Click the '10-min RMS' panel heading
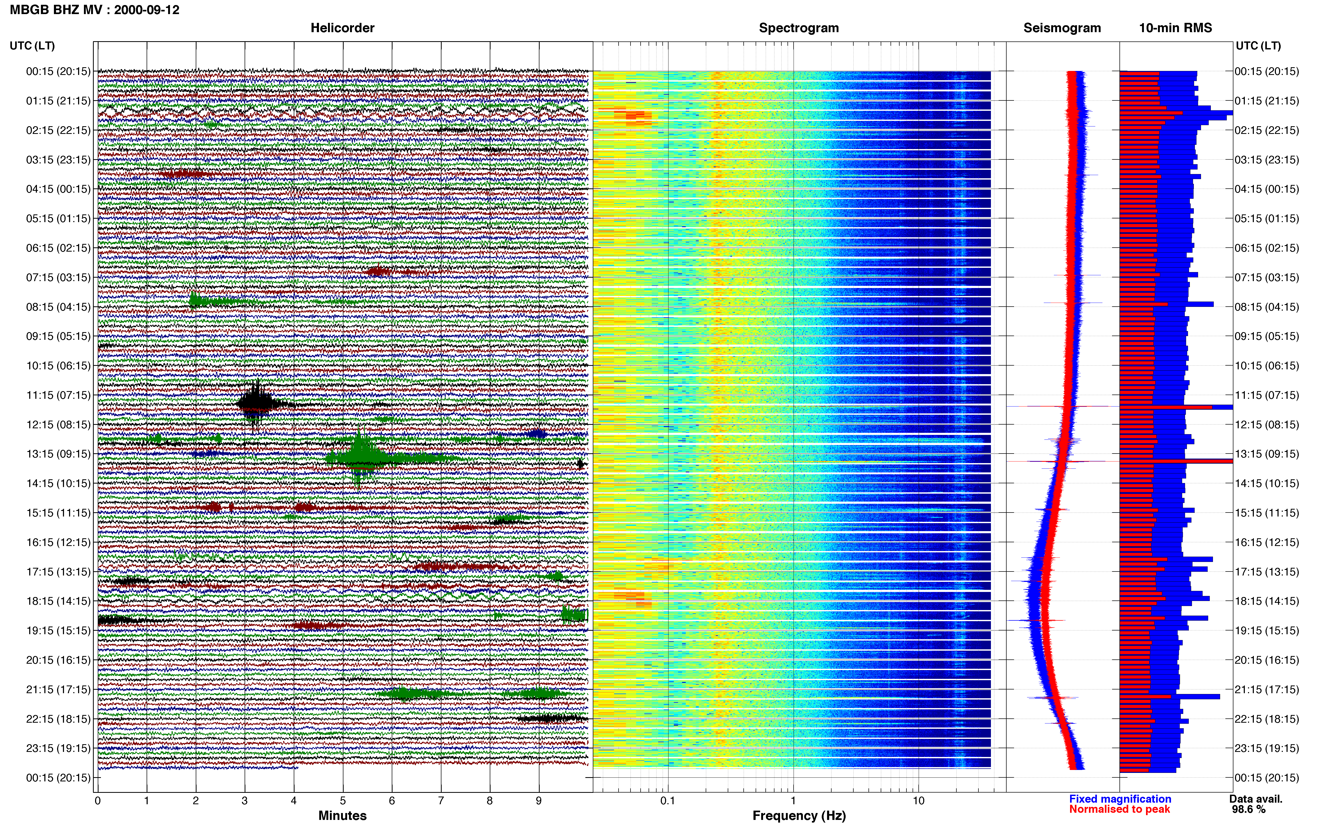This screenshot has height=834, width=1333. tap(1175, 28)
